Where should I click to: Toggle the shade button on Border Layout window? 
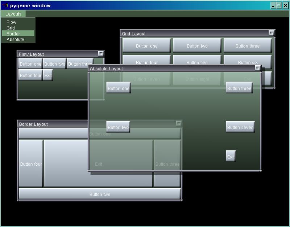(179, 124)
